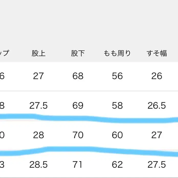Select the 26 value under すそ幅
This screenshot has width=178, height=178.
[x=157, y=76]
